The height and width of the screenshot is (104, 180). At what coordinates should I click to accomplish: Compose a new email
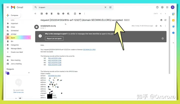coord(13,15)
